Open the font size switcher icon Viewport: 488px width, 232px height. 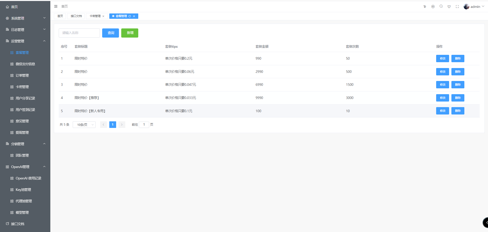[424, 6]
